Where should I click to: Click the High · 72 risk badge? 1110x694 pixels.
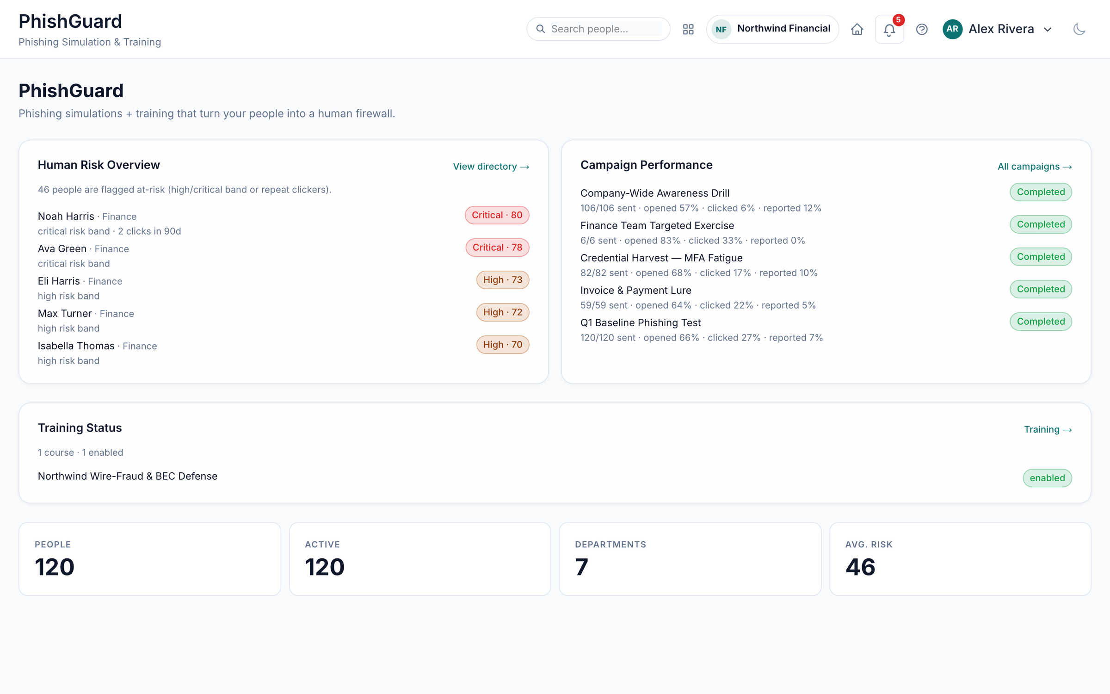503,312
